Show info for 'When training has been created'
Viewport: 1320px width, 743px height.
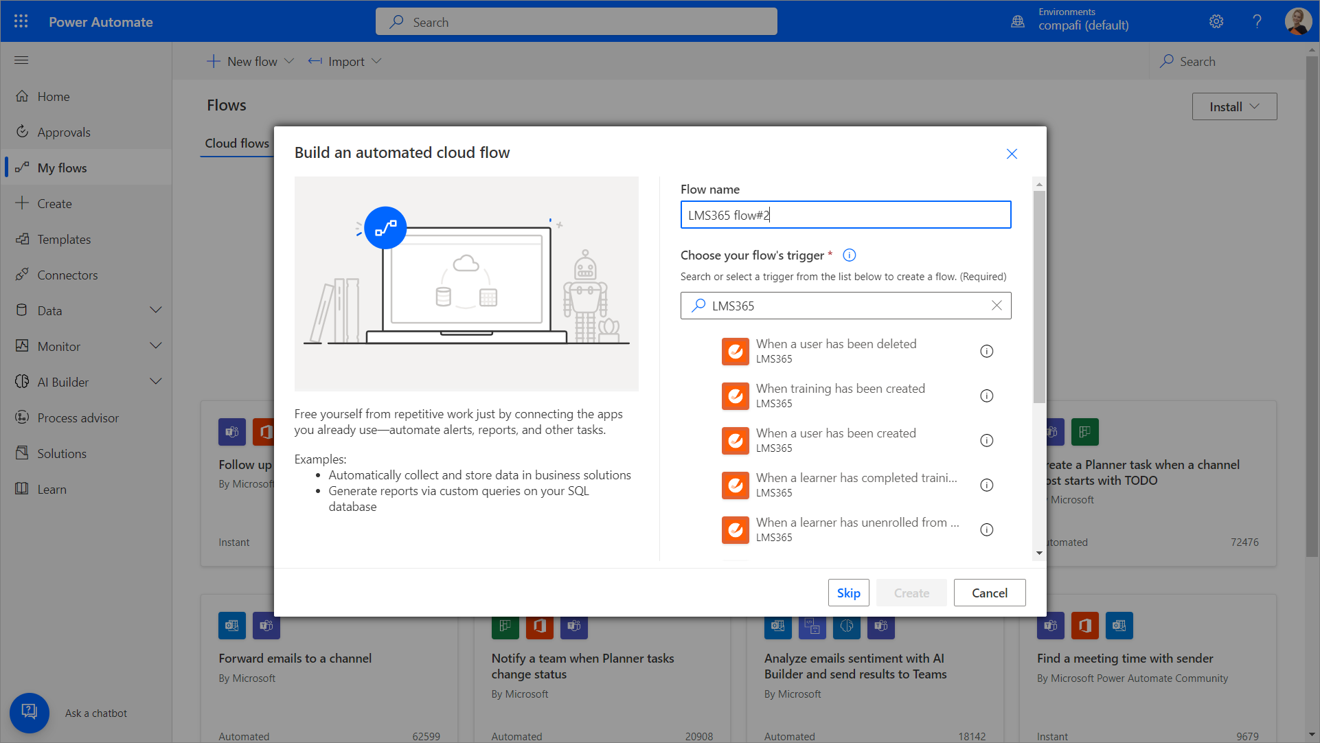tap(986, 396)
